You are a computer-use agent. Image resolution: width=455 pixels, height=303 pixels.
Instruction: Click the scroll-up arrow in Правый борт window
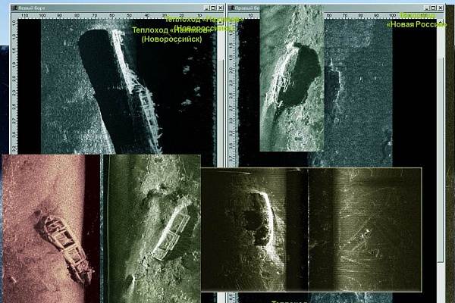[x=441, y=22]
